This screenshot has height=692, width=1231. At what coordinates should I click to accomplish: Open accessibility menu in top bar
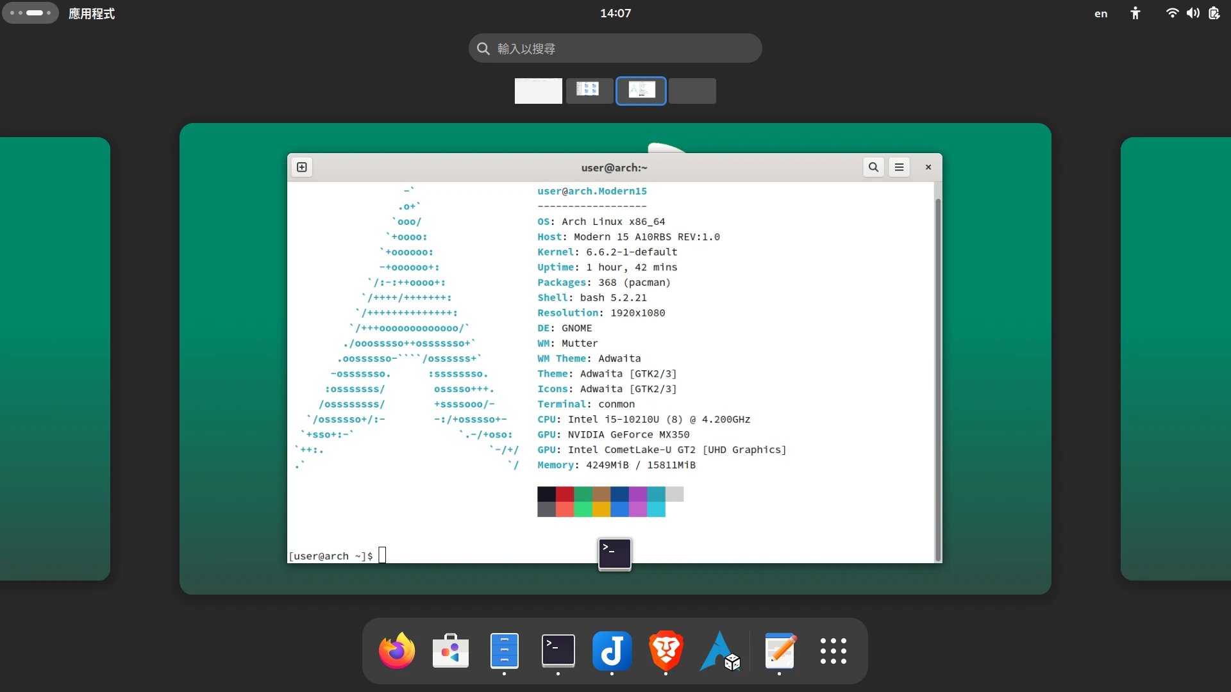click(1135, 13)
